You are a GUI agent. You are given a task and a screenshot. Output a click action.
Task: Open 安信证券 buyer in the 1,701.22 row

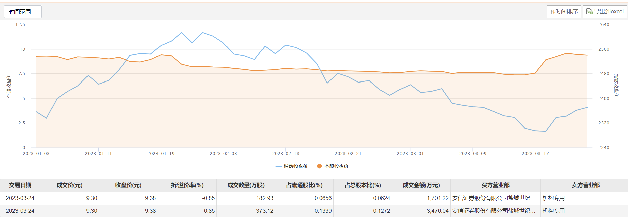(493, 198)
